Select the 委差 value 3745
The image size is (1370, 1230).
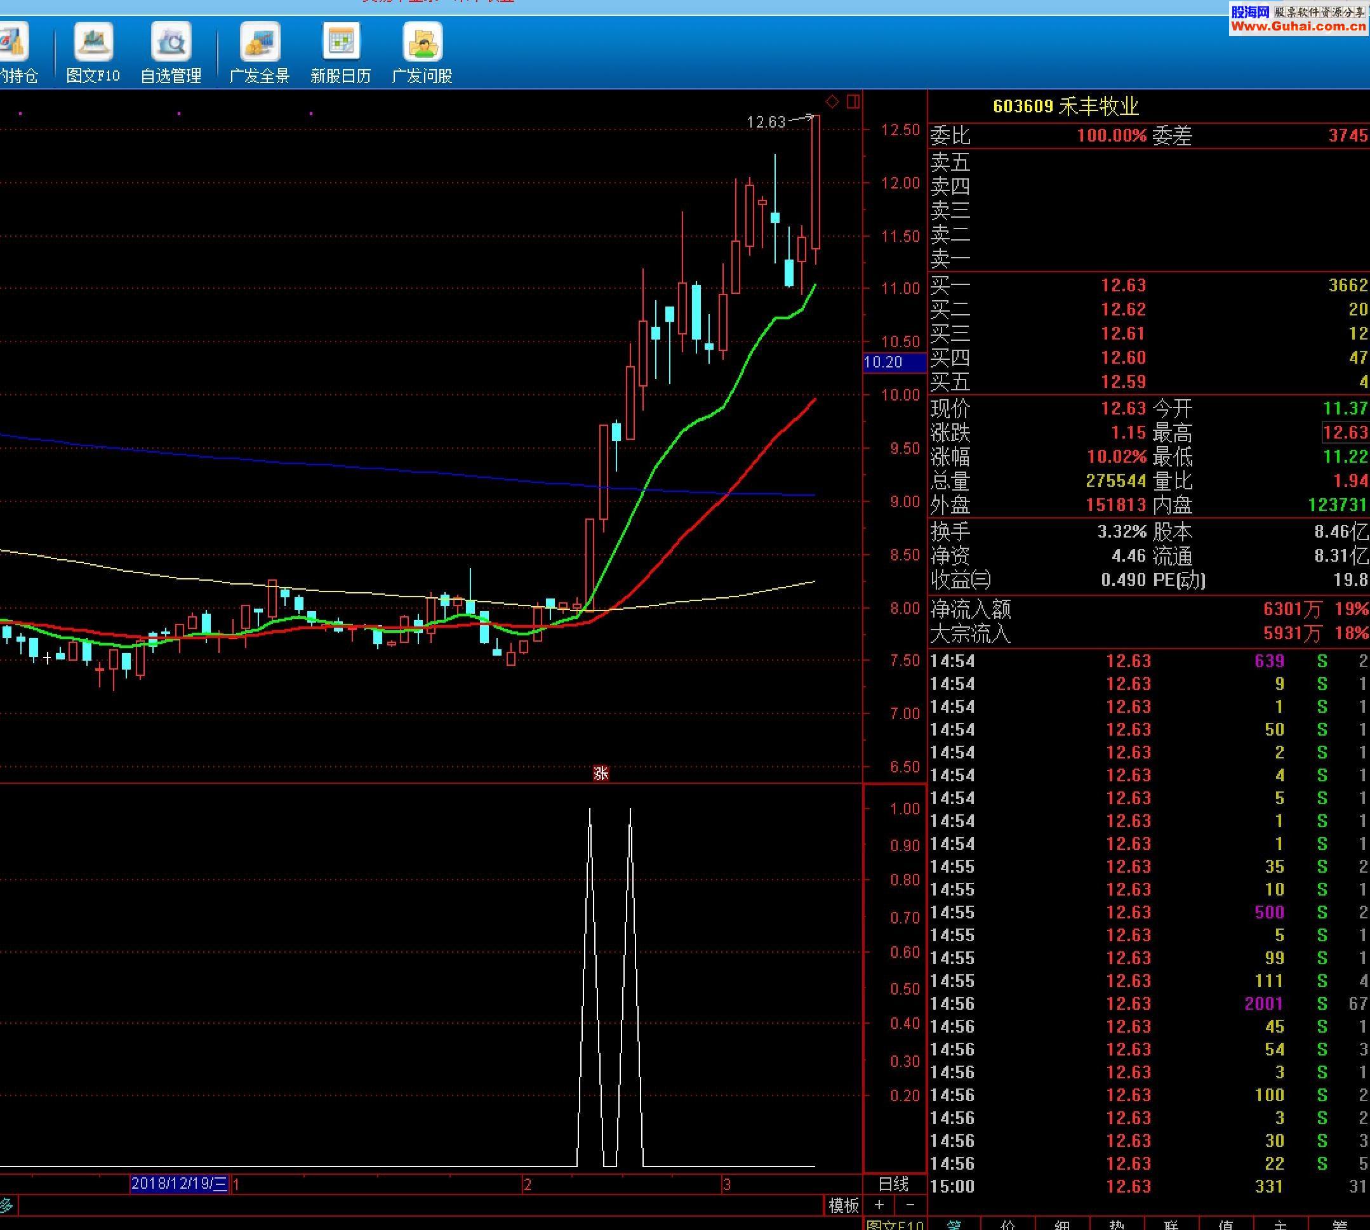tap(1348, 136)
